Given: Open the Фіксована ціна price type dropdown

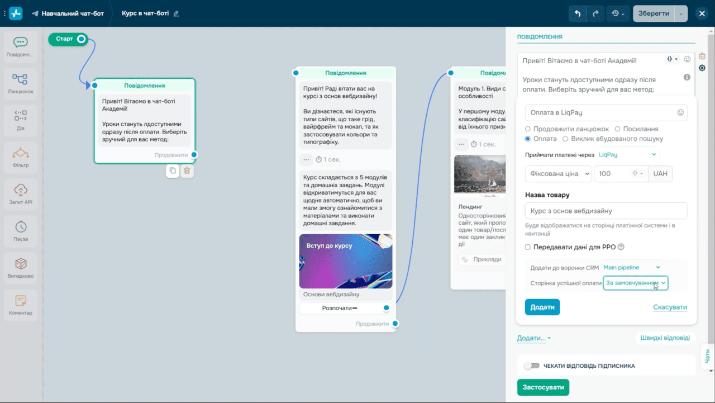Looking at the screenshot, I should click(559, 174).
